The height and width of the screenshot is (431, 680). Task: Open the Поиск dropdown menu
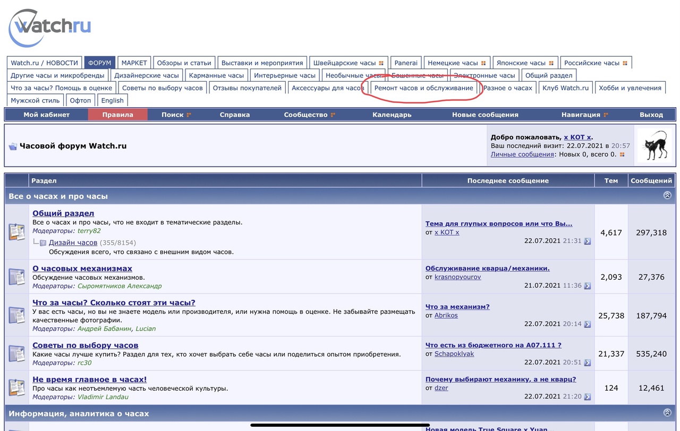pos(176,115)
